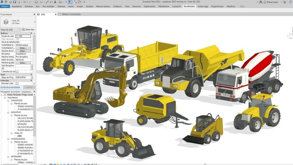Open the Vista 3D: {3D} instance dropdown
293x165 pixels.
[x=19, y=30]
